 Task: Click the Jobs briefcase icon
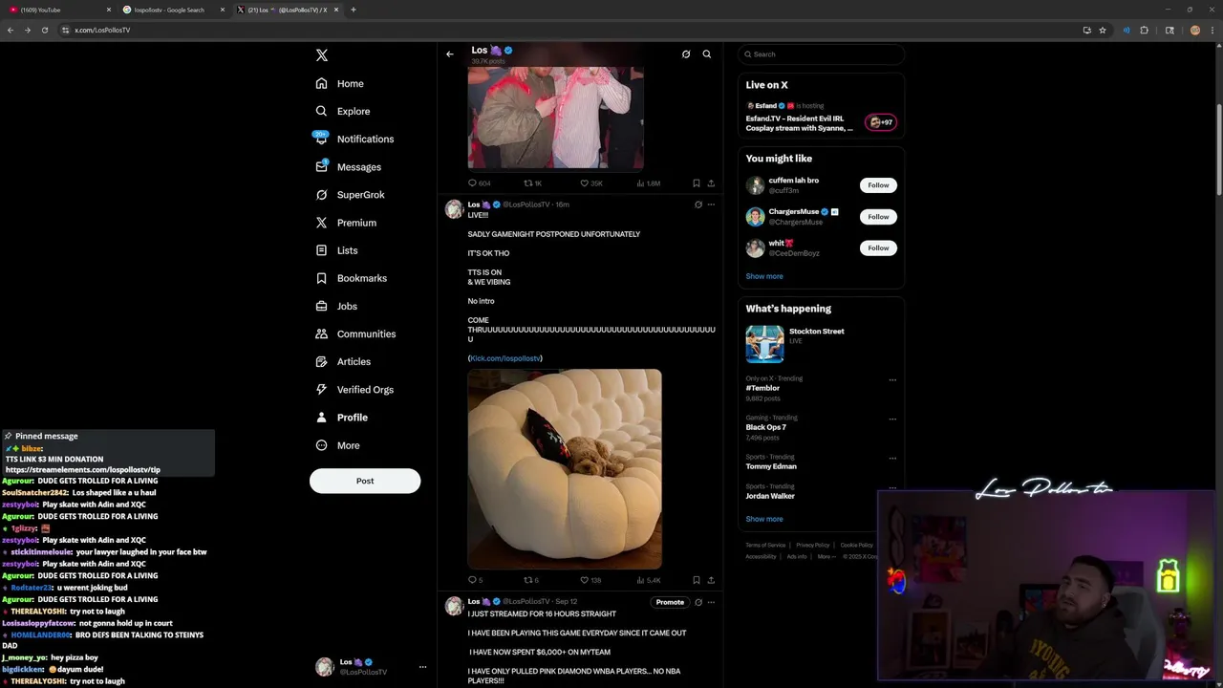tap(322, 306)
